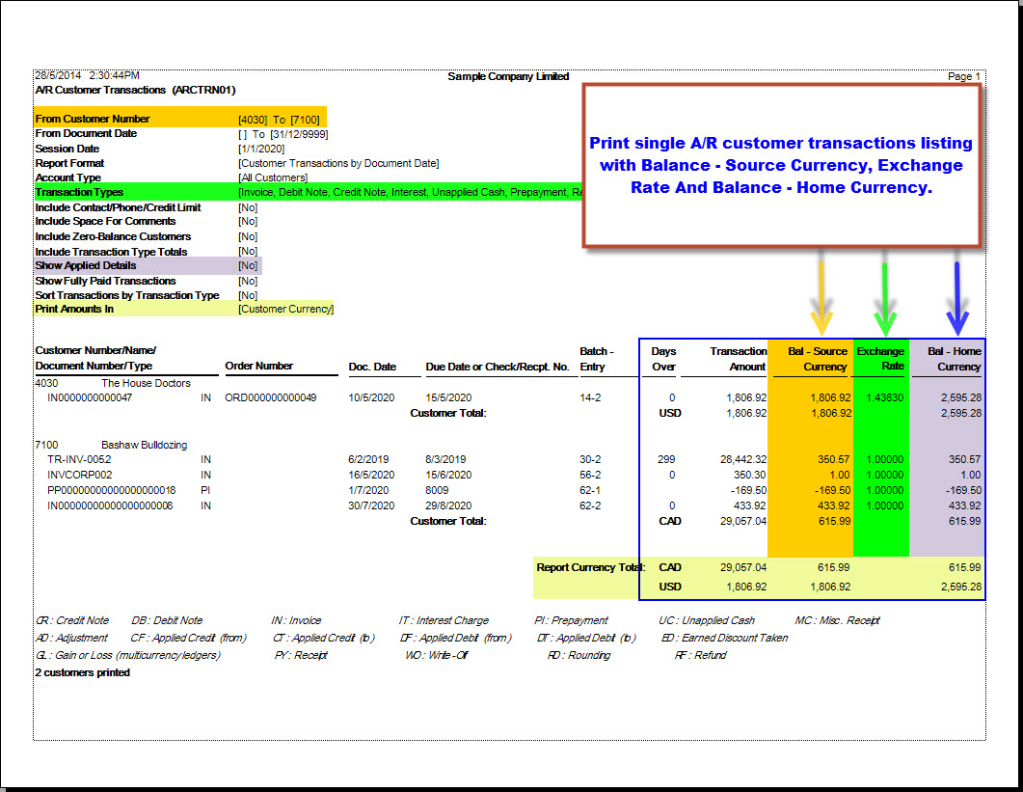The image size is (1023, 792).
Task: Select the '[4030] To [7100]' range value
Action: [x=280, y=120]
